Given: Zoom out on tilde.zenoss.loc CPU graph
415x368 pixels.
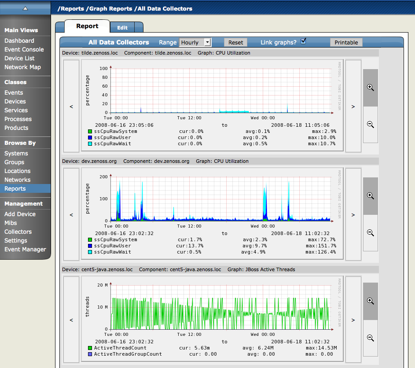Looking at the screenshot, I should click(x=370, y=125).
